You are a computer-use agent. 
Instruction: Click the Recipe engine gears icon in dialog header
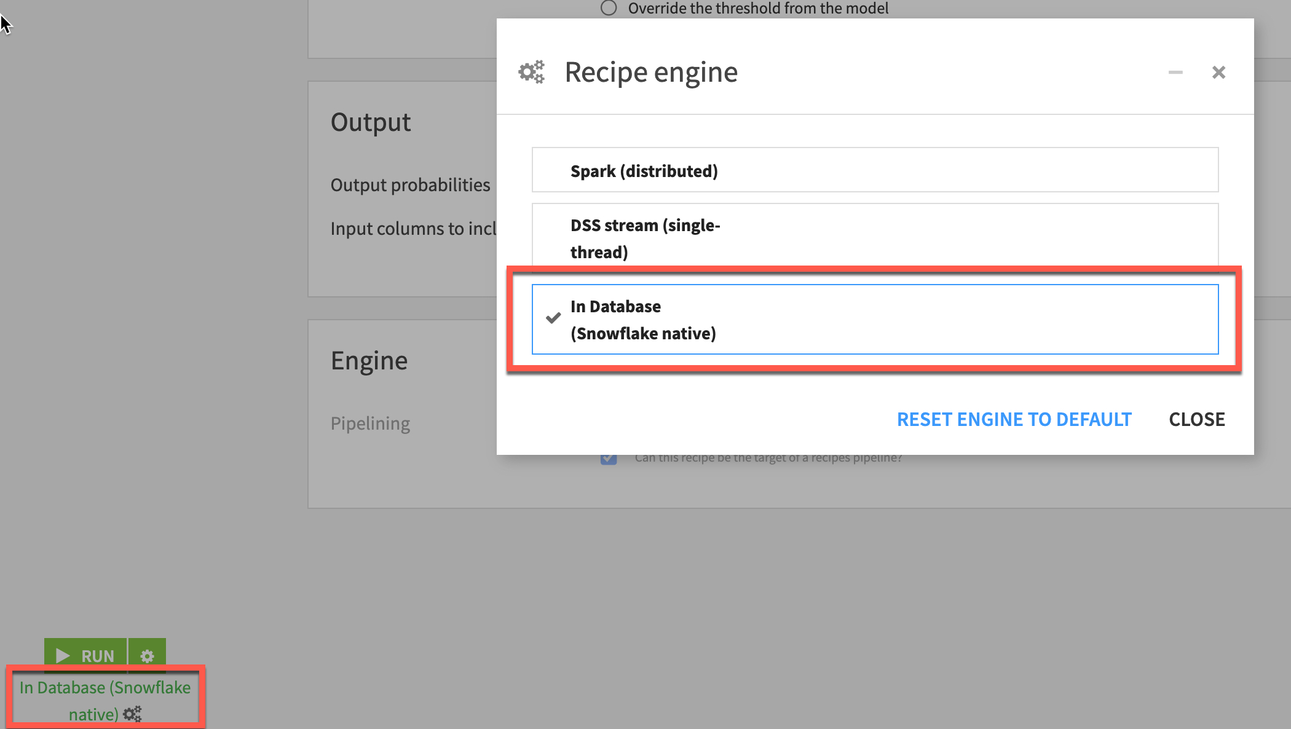click(531, 72)
